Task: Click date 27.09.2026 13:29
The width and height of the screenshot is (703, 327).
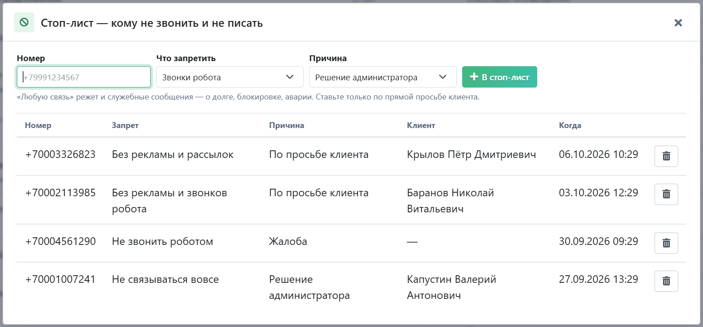Action: pyautogui.click(x=598, y=279)
